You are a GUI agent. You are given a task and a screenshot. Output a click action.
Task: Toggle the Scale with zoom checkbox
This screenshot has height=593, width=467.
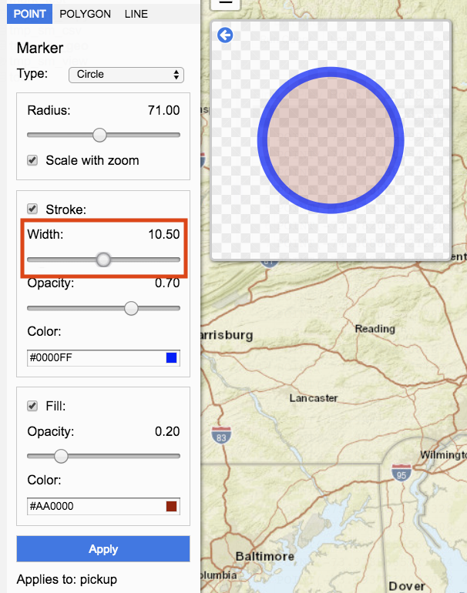[32, 160]
